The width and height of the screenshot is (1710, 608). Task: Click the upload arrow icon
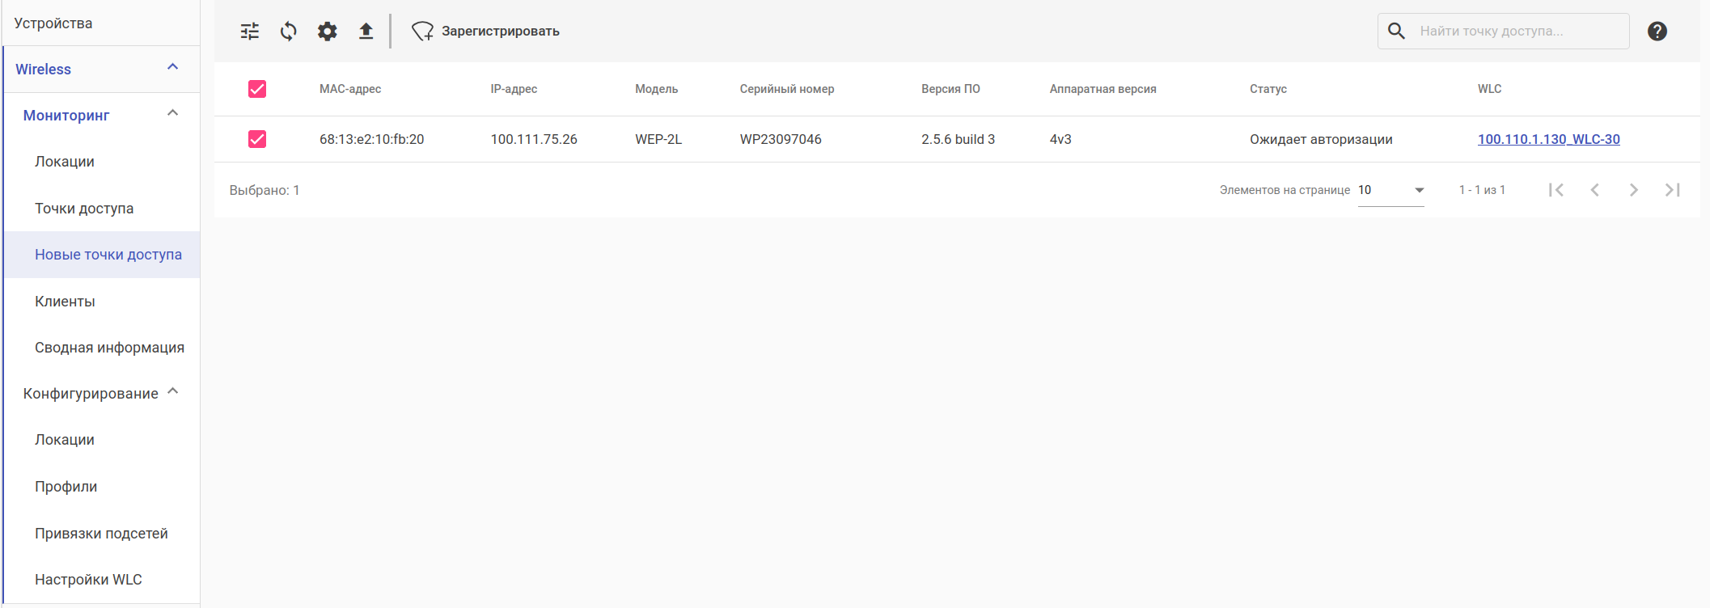pos(366,32)
